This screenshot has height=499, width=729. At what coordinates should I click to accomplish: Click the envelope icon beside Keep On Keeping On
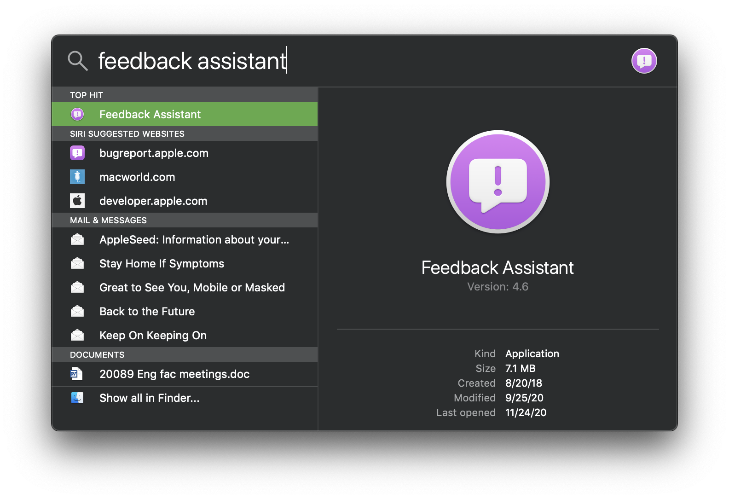[77, 335]
